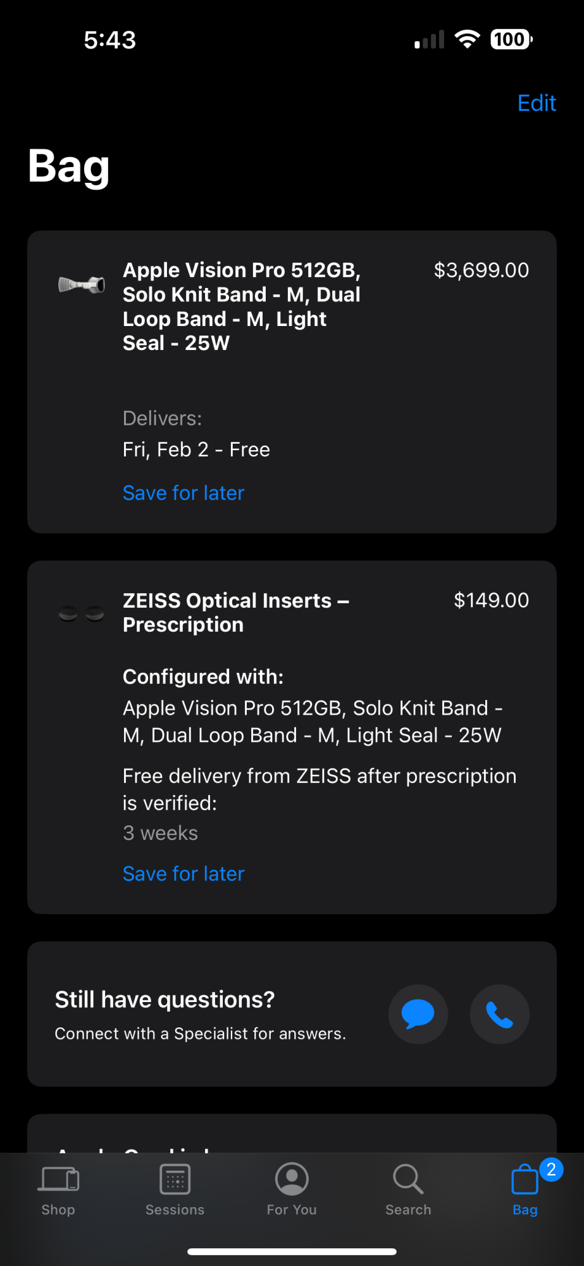Open the Shop tab
Image resolution: width=584 pixels, height=1266 pixels.
point(59,1190)
